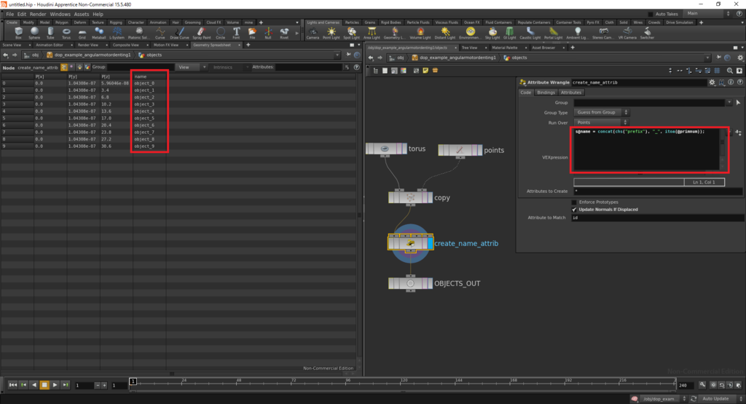The width and height of the screenshot is (746, 404).
Task: Open the Group Type dropdown
Action: click(x=601, y=113)
